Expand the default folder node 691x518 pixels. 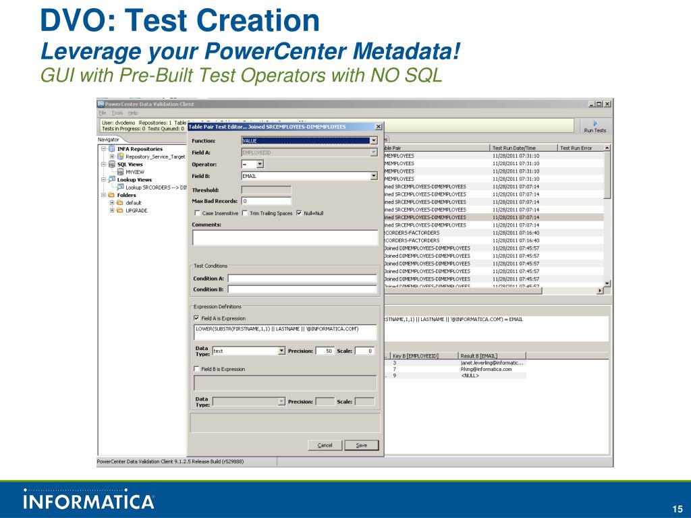112,202
